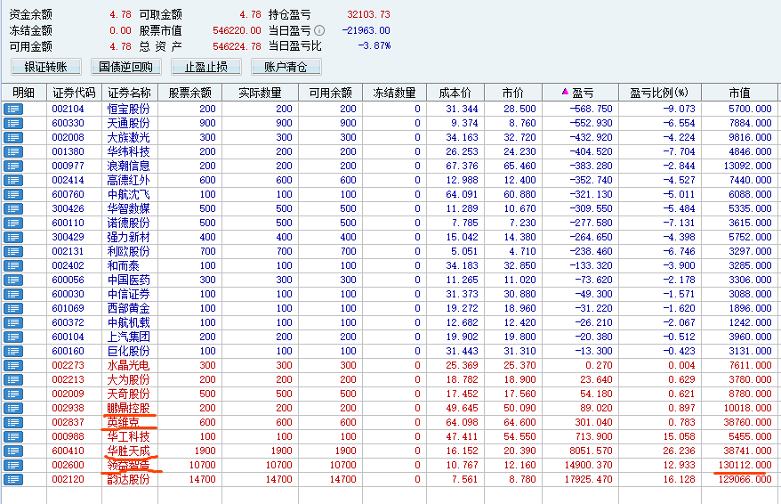
Task: Open the 银证转账 transfer button
Action: (46, 67)
